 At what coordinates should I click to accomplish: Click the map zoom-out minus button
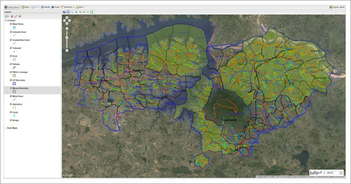[x=67, y=51]
